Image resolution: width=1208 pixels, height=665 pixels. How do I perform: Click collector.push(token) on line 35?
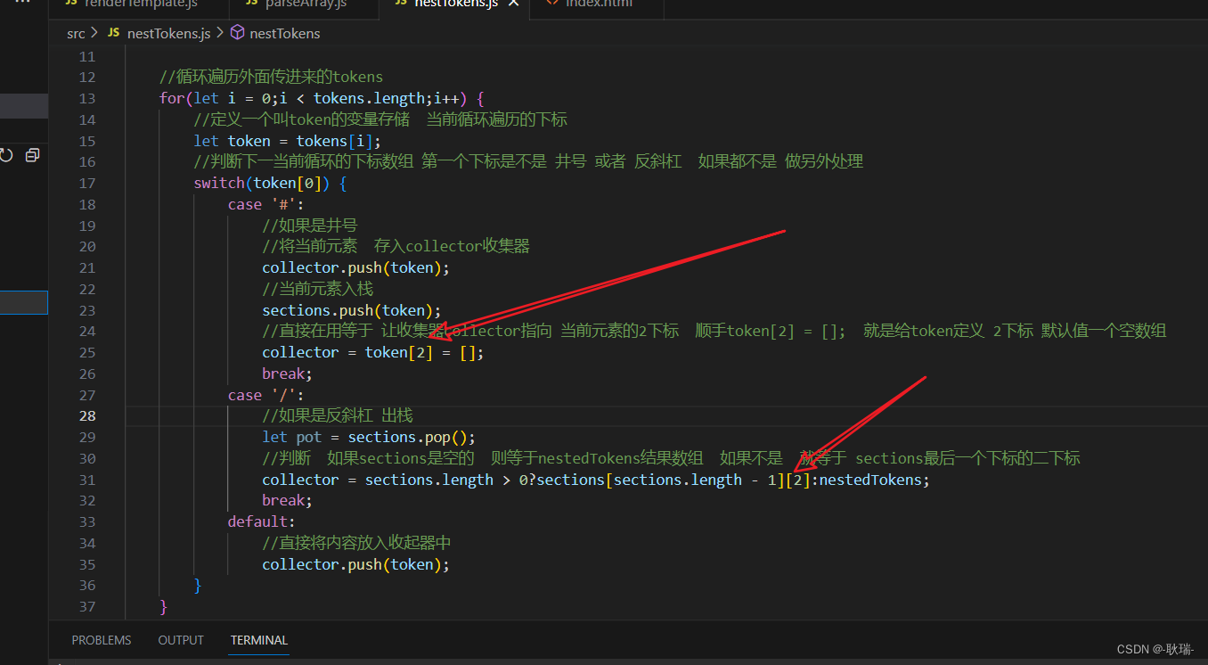click(x=356, y=565)
